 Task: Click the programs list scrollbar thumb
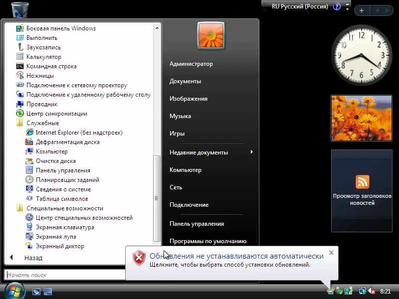point(157,198)
